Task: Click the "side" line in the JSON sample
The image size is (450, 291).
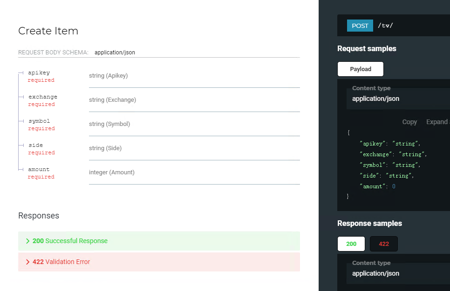Action: [x=387, y=176]
